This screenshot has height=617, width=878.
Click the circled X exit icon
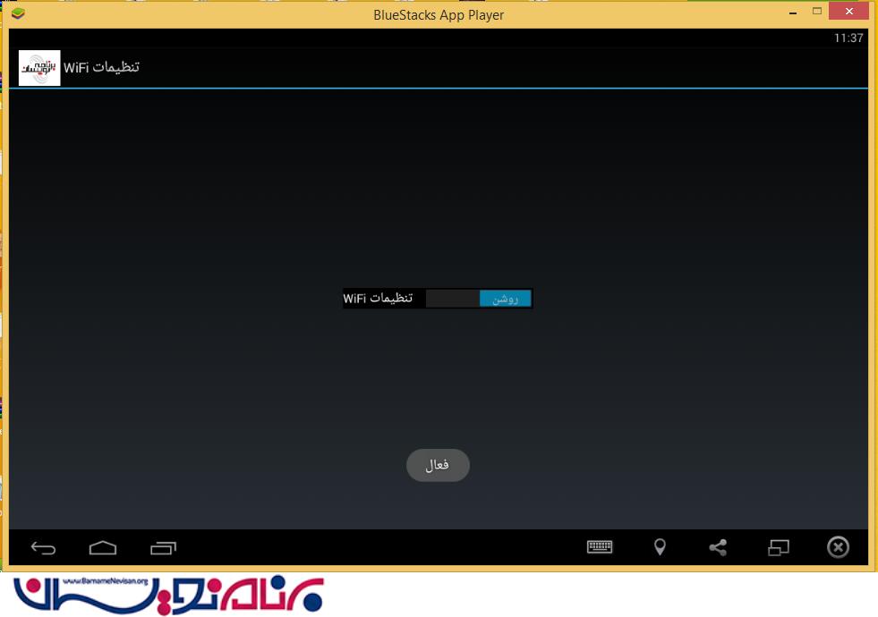pyautogui.click(x=838, y=547)
